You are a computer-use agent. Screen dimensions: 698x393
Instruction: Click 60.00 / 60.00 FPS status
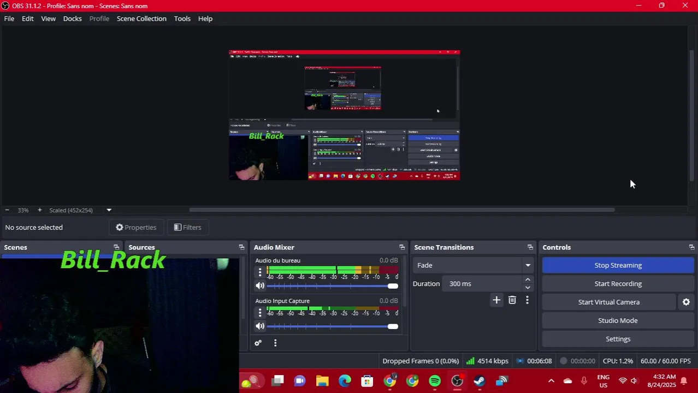pyautogui.click(x=666, y=361)
